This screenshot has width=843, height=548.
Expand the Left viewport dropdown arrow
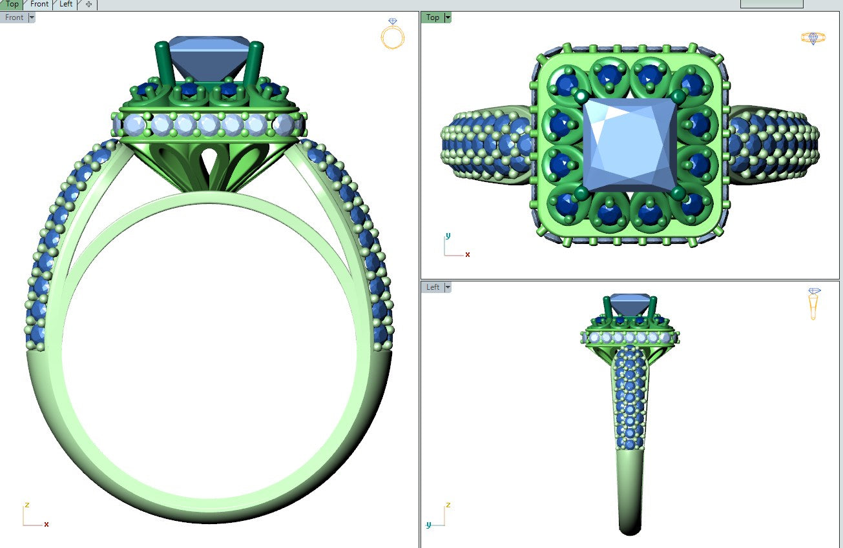pyautogui.click(x=446, y=287)
